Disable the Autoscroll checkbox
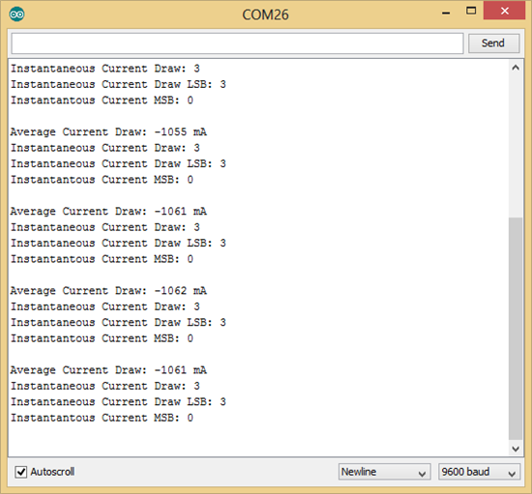 [21, 472]
